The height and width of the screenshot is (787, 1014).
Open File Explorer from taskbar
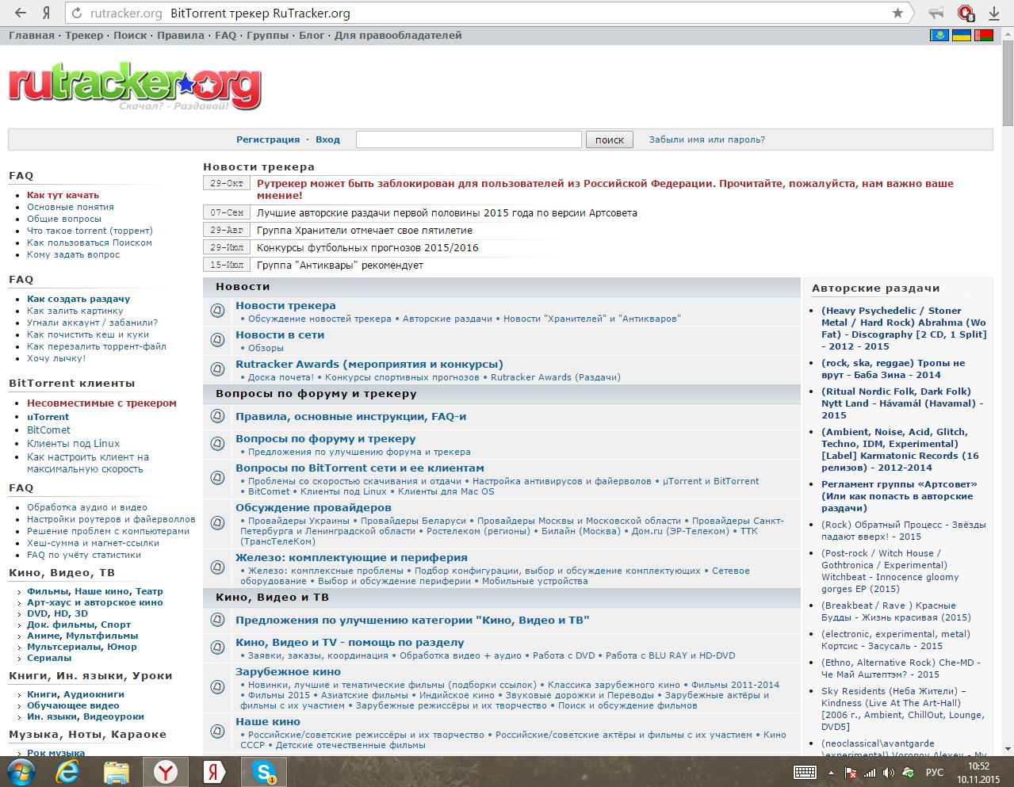pyautogui.click(x=117, y=772)
